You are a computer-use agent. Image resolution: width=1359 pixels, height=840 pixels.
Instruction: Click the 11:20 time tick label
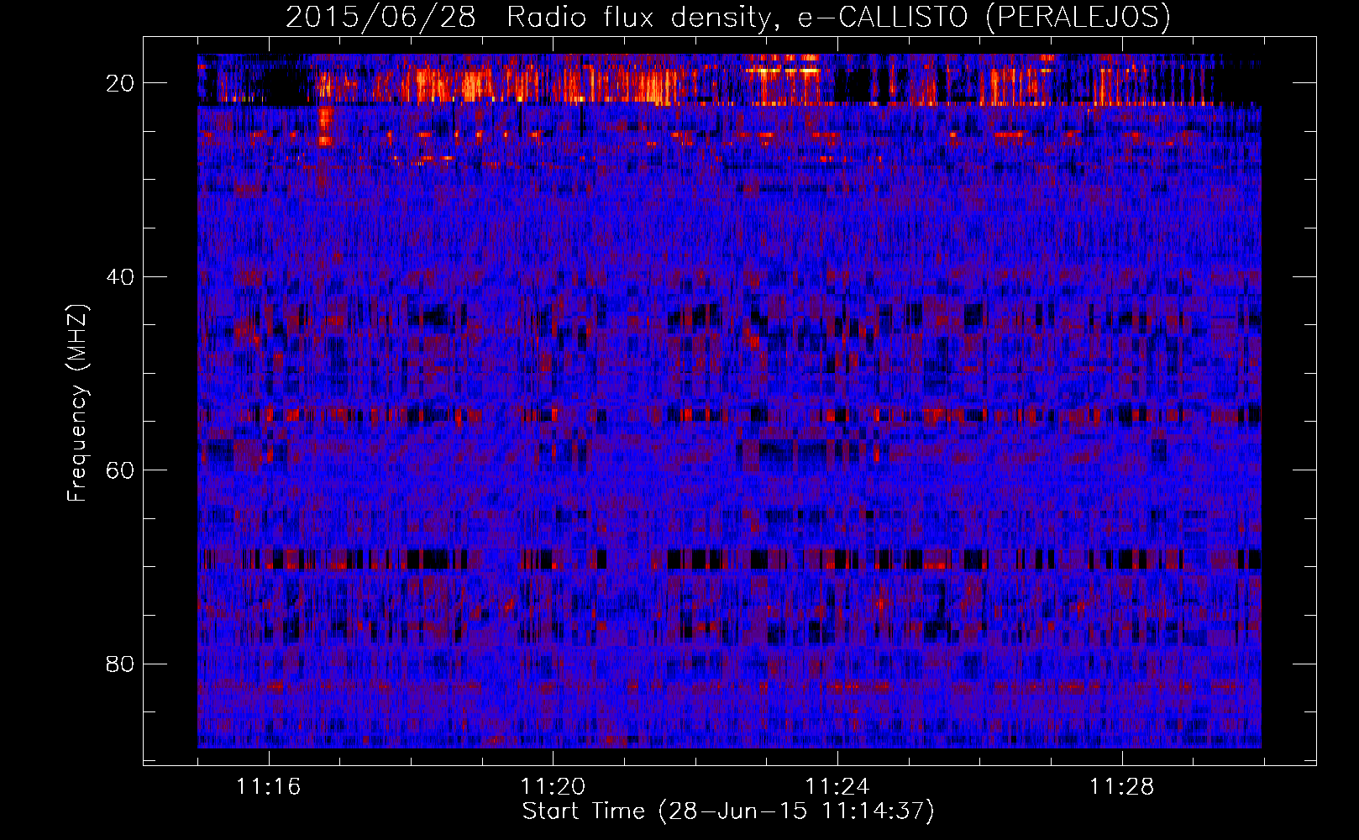pyautogui.click(x=553, y=786)
